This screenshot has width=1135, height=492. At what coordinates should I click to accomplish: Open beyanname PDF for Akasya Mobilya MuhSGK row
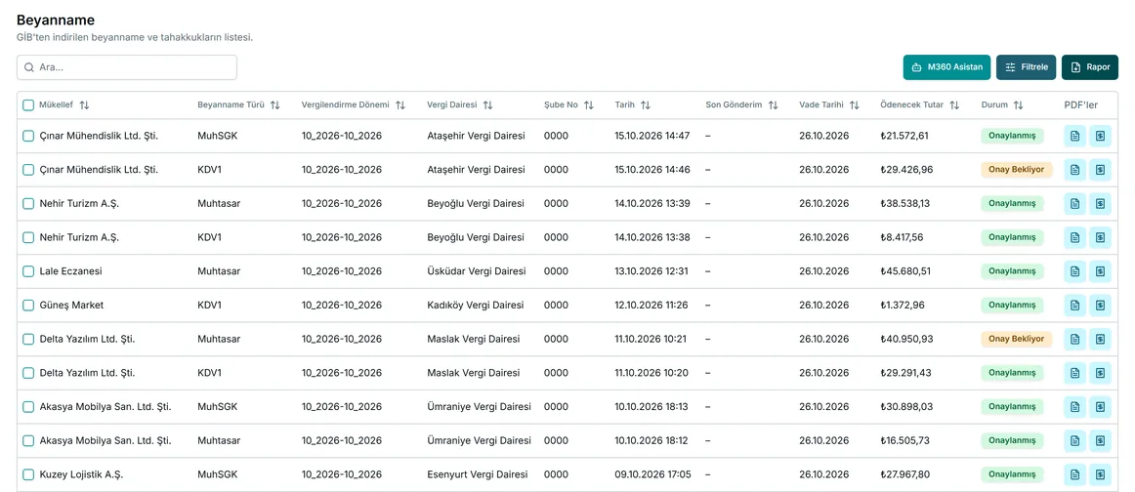pos(1074,407)
